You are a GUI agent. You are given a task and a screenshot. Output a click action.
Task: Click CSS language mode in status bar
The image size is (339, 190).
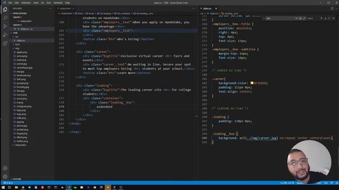(326, 183)
